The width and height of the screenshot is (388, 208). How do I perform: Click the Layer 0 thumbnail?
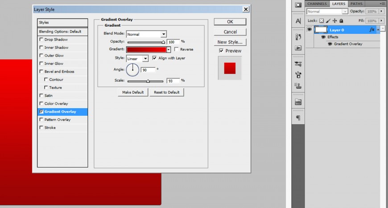321,30
